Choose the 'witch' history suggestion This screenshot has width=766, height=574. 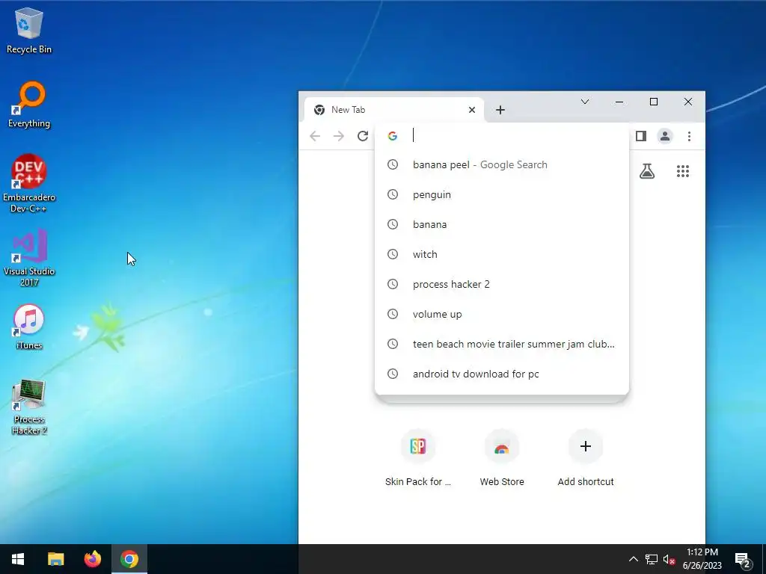[x=502, y=254]
